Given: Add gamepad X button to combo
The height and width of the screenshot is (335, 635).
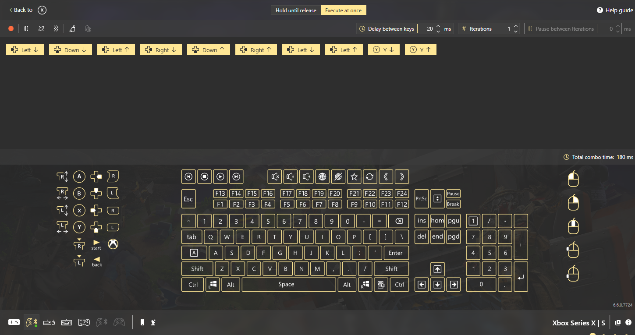Looking at the screenshot, I should click(79, 210).
